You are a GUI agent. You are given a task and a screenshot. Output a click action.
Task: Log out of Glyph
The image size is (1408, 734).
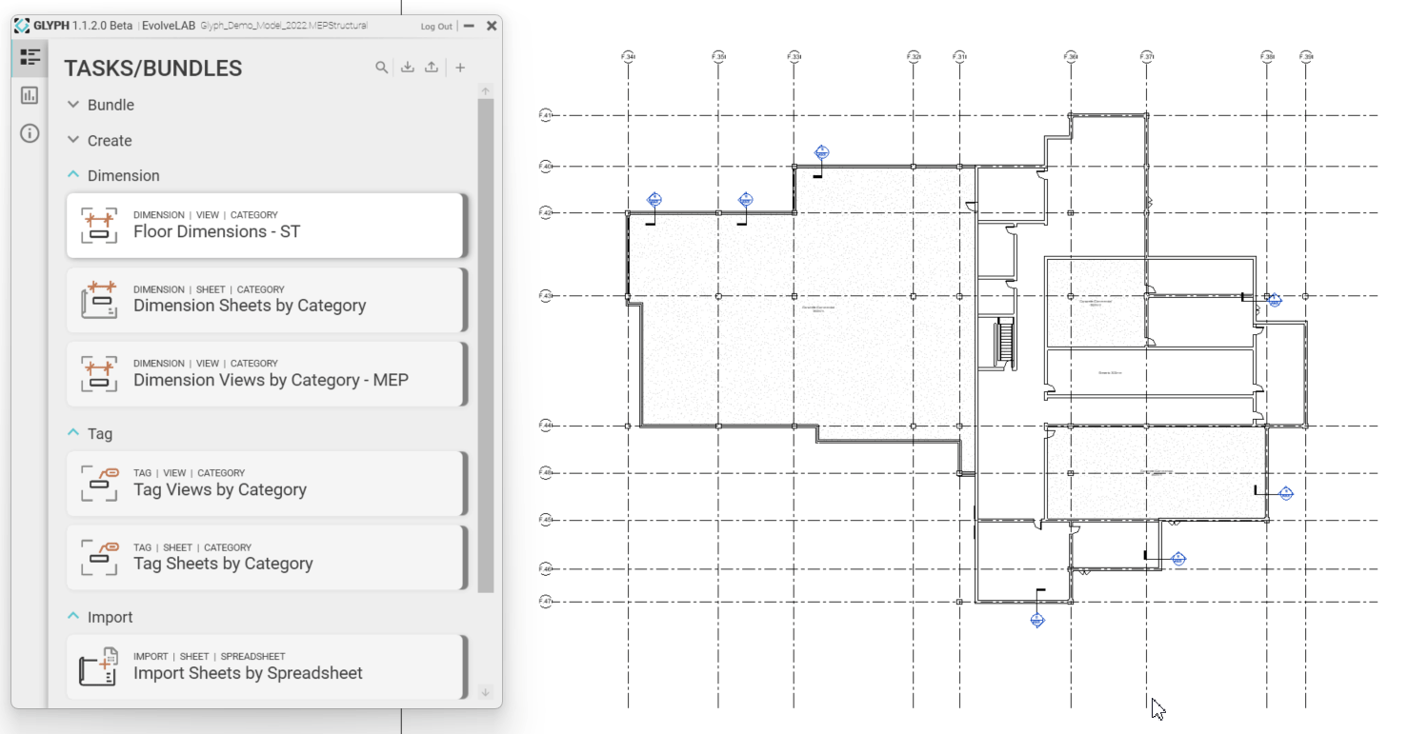pyautogui.click(x=436, y=27)
